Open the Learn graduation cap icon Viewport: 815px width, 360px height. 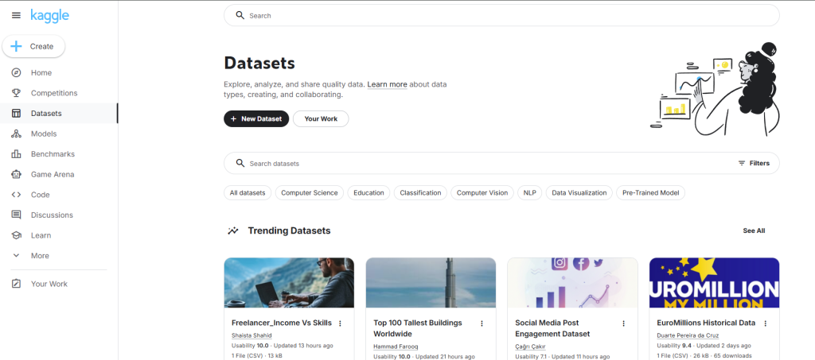pos(16,235)
